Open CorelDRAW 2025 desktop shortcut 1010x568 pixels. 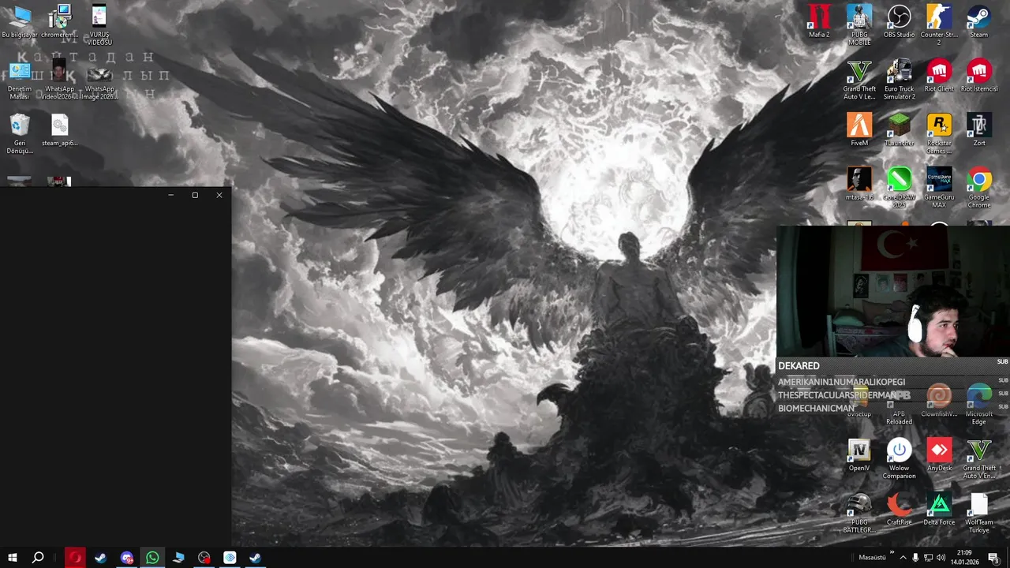click(x=899, y=188)
